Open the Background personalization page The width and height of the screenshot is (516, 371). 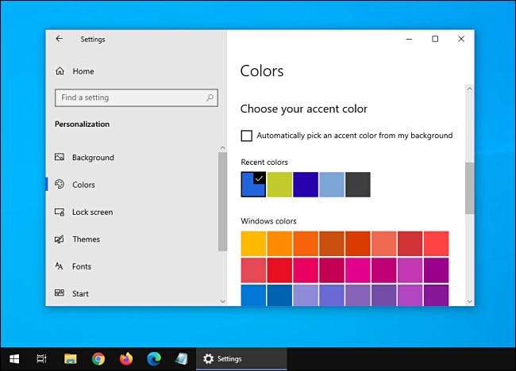click(x=93, y=158)
